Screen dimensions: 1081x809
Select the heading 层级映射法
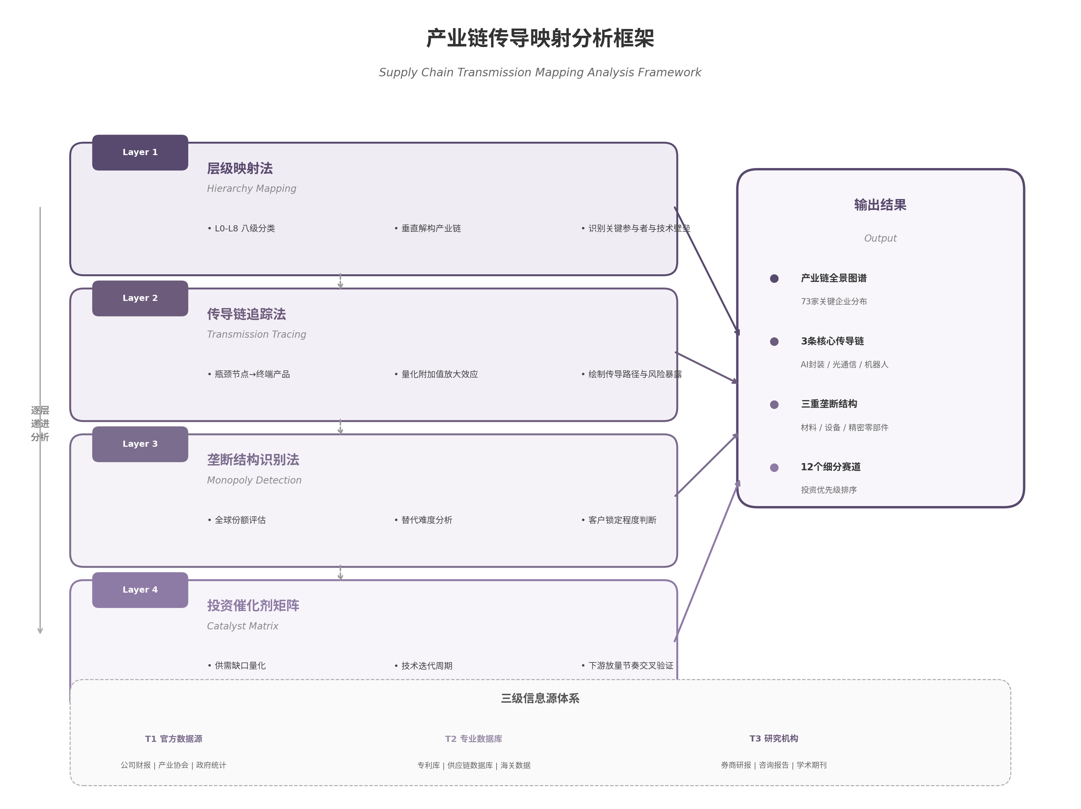point(239,168)
